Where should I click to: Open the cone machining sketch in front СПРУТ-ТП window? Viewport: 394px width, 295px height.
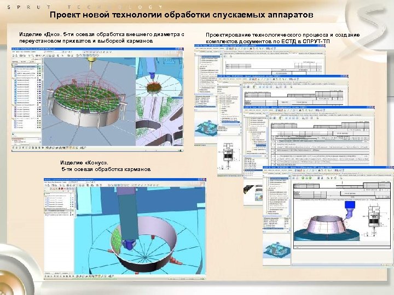[327, 222]
